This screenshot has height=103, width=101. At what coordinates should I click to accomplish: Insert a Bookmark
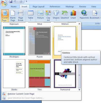[95, 15]
